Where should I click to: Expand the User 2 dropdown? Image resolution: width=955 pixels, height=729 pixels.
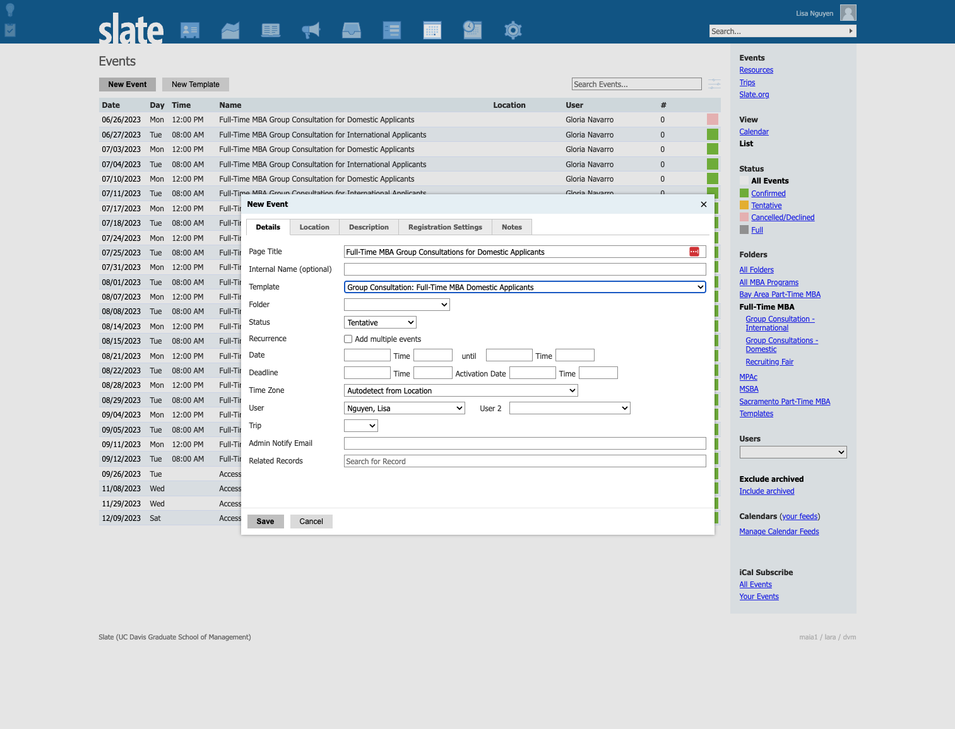pyautogui.click(x=570, y=408)
